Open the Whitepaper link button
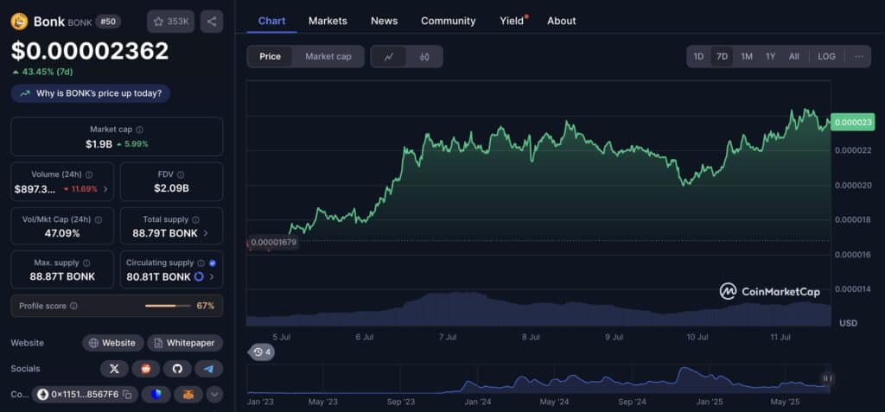The height and width of the screenshot is (412, 885). coord(185,343)
